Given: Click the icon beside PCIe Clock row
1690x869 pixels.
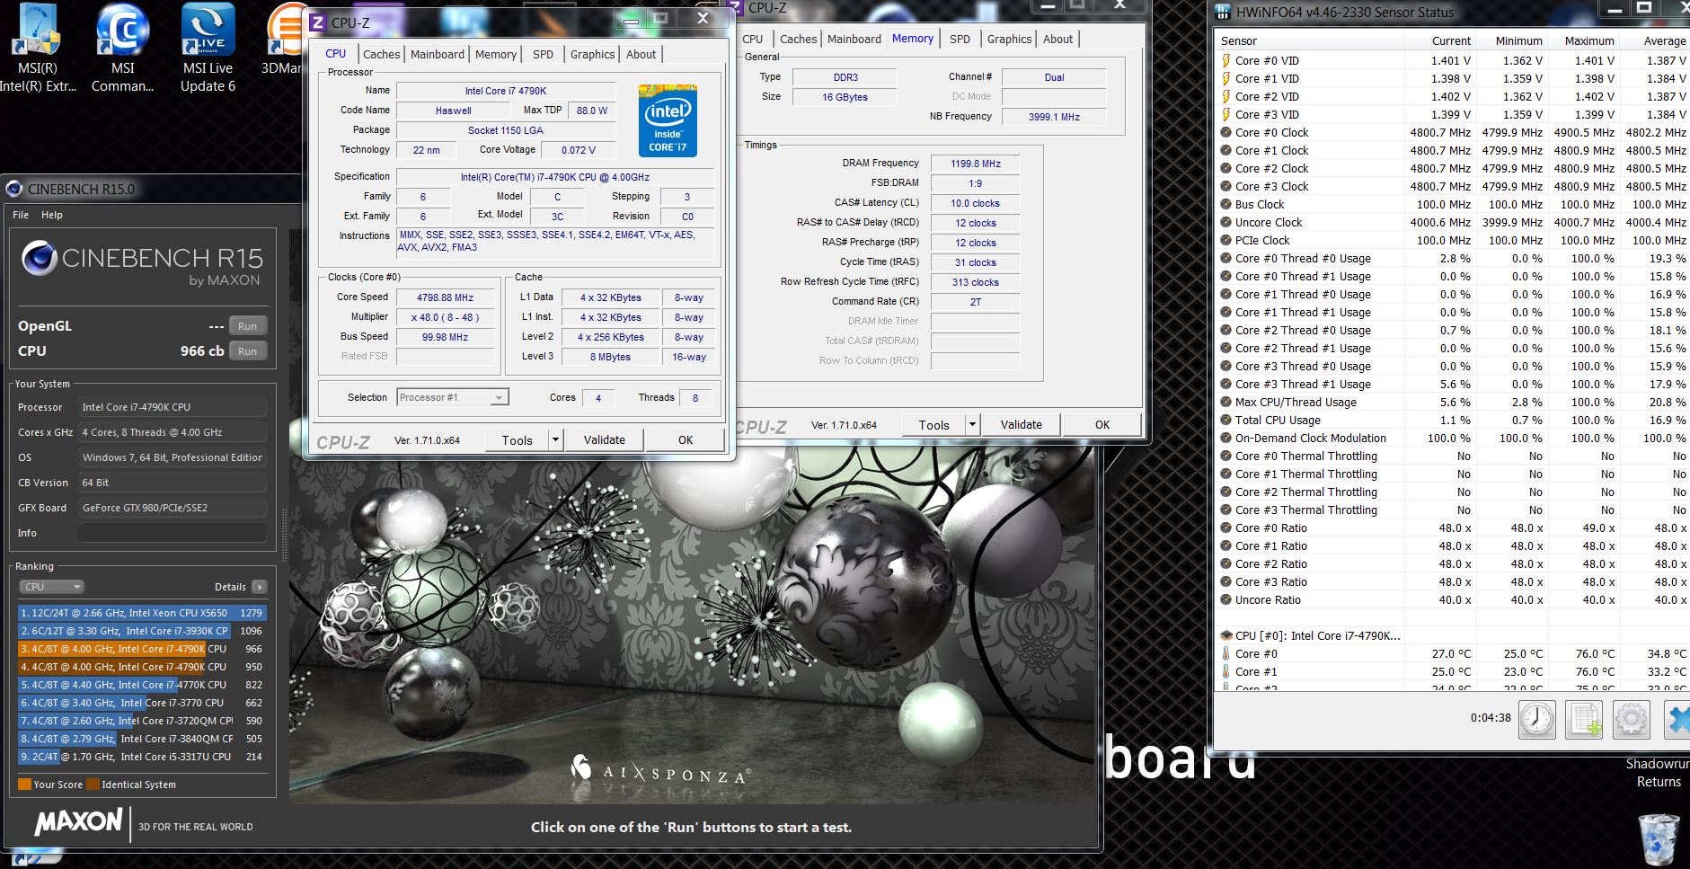Looking at the screenshot, I should (1225, 240).
